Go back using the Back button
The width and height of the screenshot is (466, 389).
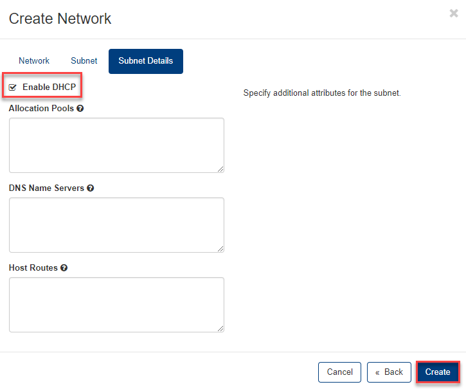coord(389,372)
